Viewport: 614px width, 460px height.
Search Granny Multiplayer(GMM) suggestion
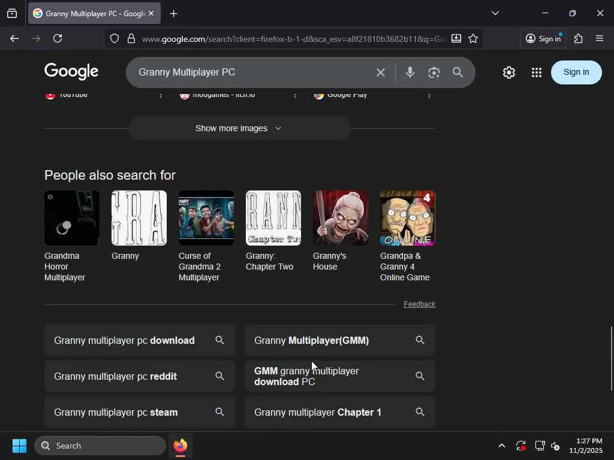pos(340,340)
